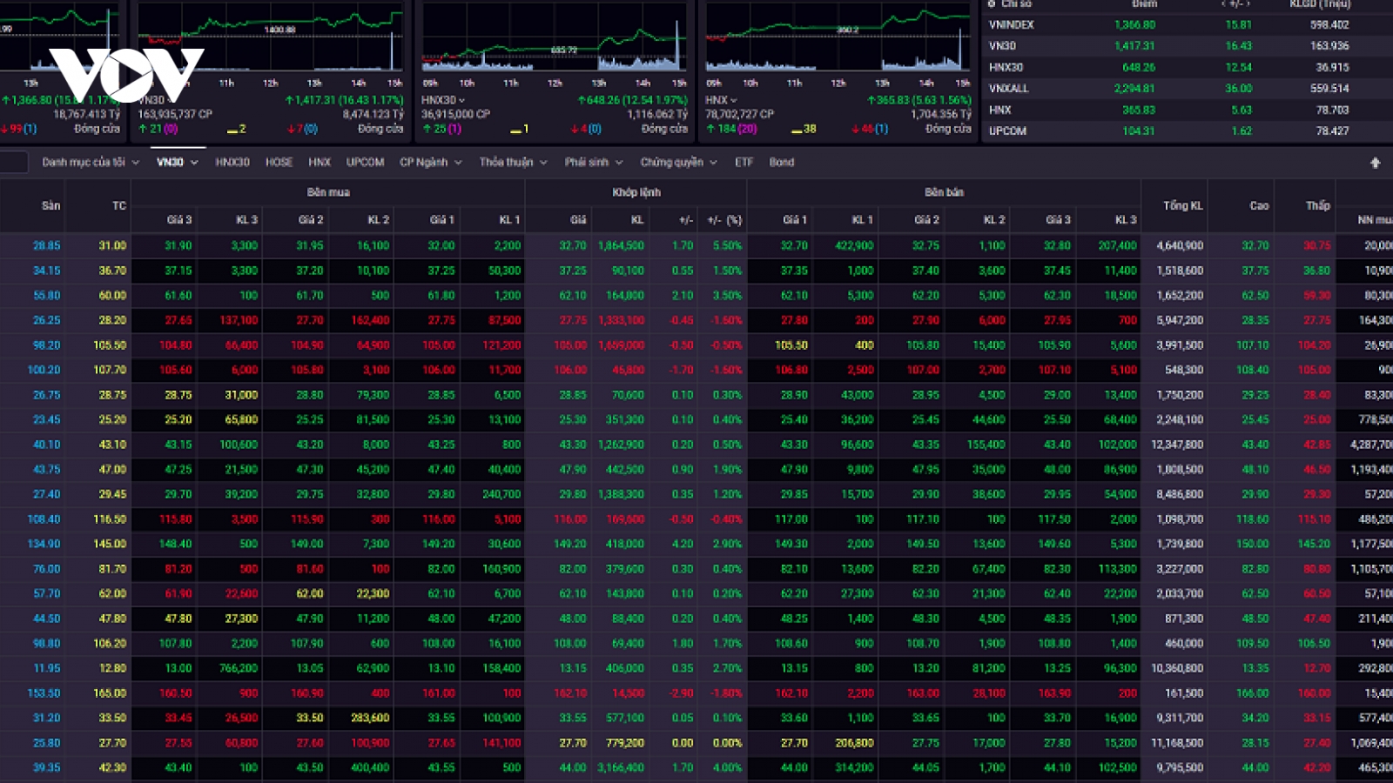
Task: Open the HNX30 index chart selector
Action: pyautogui.click(x=443, y=100)
